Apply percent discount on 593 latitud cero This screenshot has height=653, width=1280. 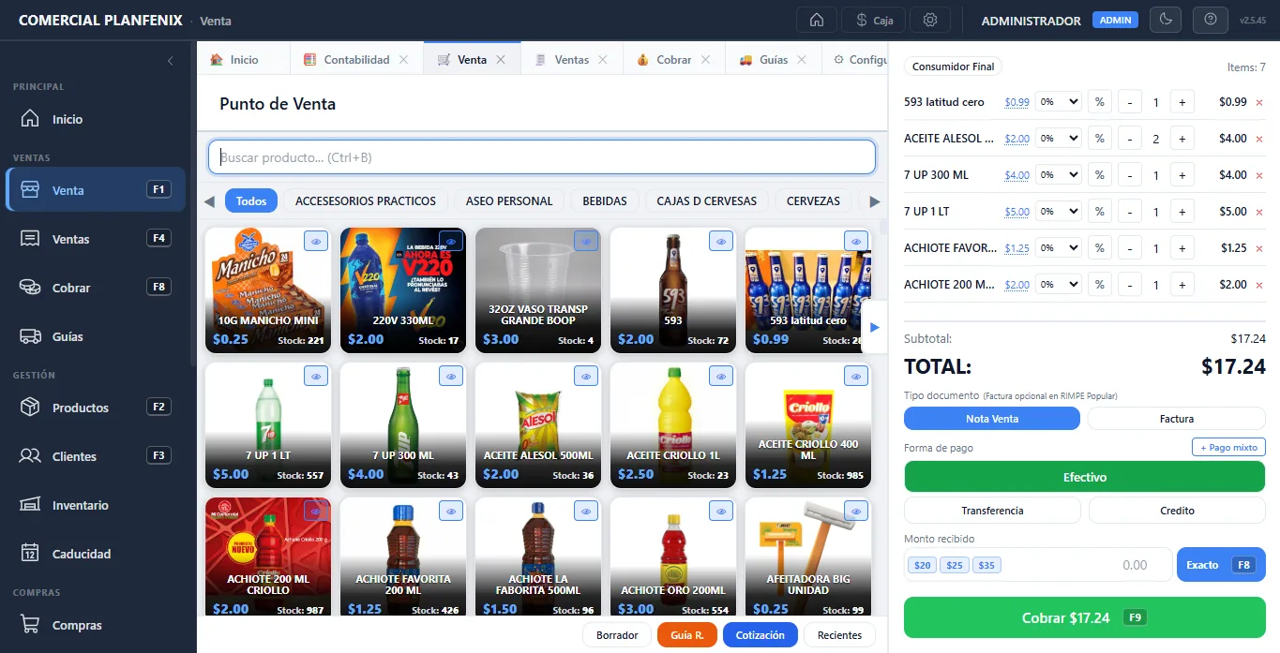(x=1100, y=102)
